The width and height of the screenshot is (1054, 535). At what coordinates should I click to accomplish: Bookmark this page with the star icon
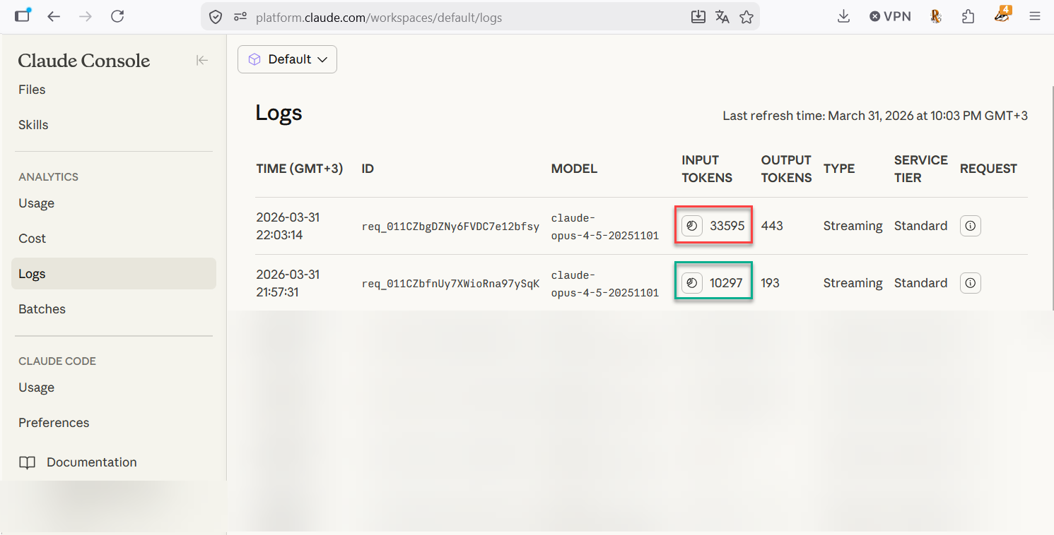(x=746, y=16)
